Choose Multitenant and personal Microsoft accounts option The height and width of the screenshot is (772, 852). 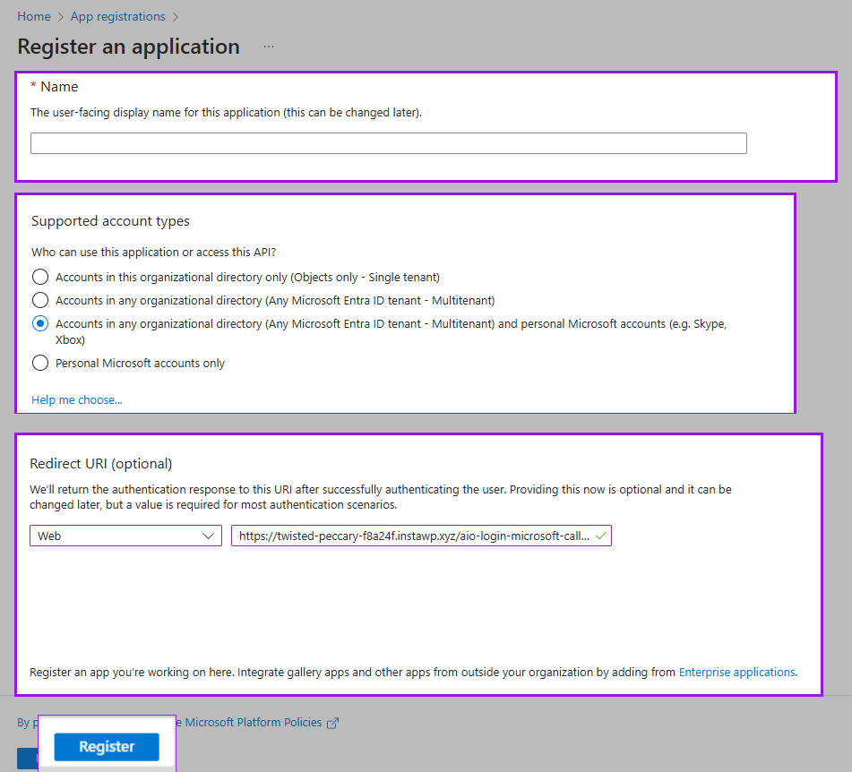click(x=40, y=324)
